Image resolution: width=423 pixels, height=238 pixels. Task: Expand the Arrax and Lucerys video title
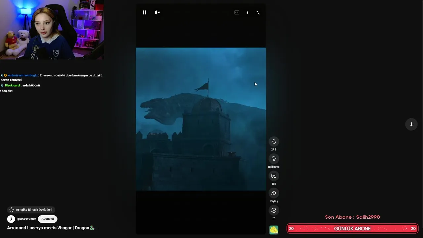53,228
